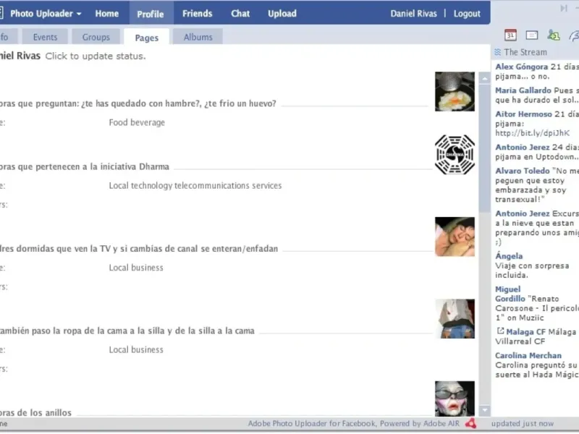
Task: Open Malaga CF in The Stream
Action: coord(526,332)
